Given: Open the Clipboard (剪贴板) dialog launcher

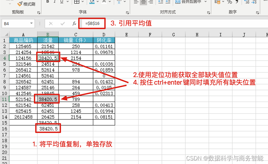Looking at the screenshot, I should (39, 13).
